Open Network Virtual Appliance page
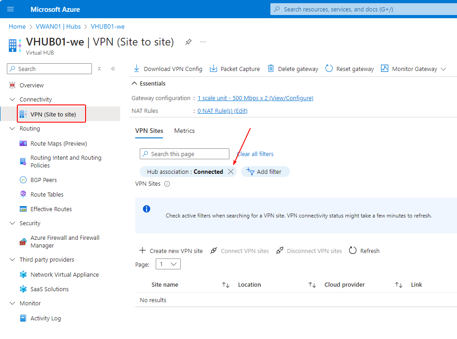Viewport: 457px width, 339px height. click(65, 275)
